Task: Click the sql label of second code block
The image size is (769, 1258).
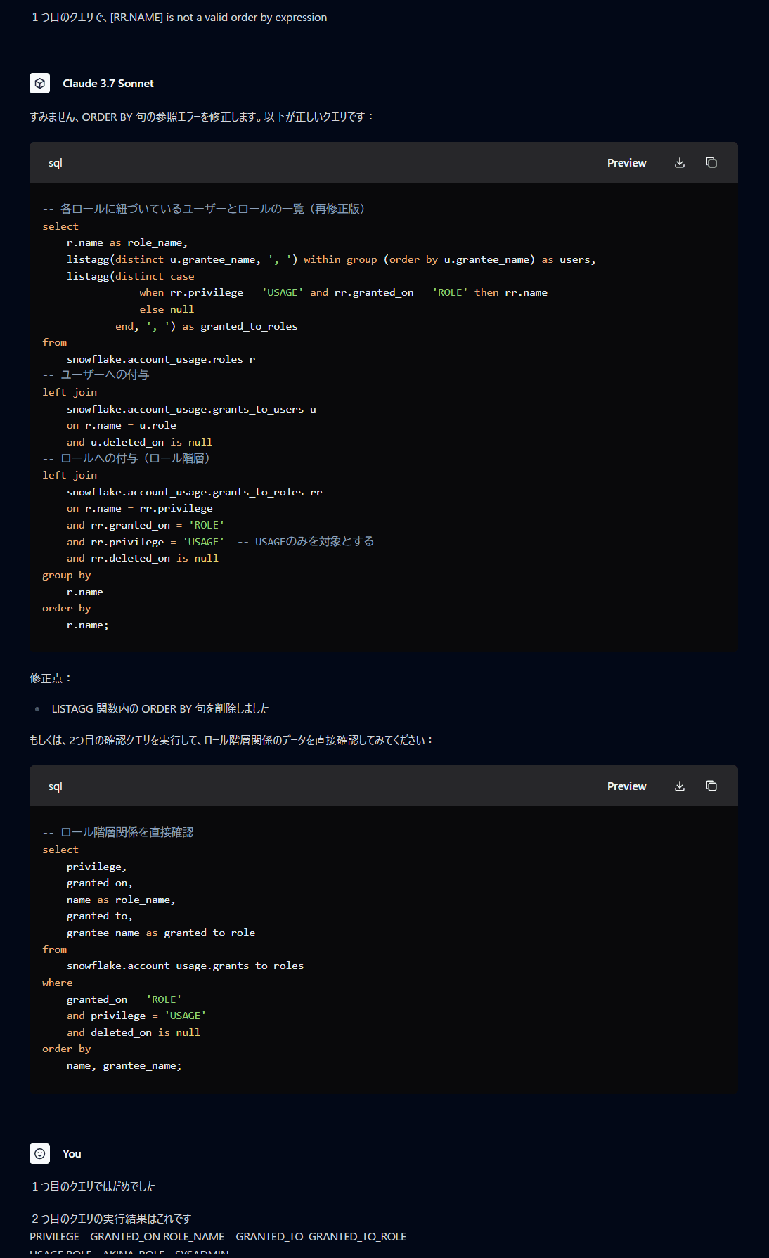Action: pos(55,786)
